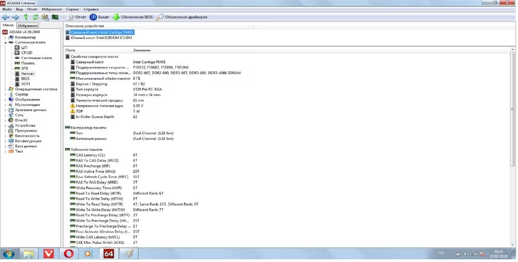The image size is (518, 262).
Task: Click the Напряжение питания ядра warning icon
Action: pos(73,106)
